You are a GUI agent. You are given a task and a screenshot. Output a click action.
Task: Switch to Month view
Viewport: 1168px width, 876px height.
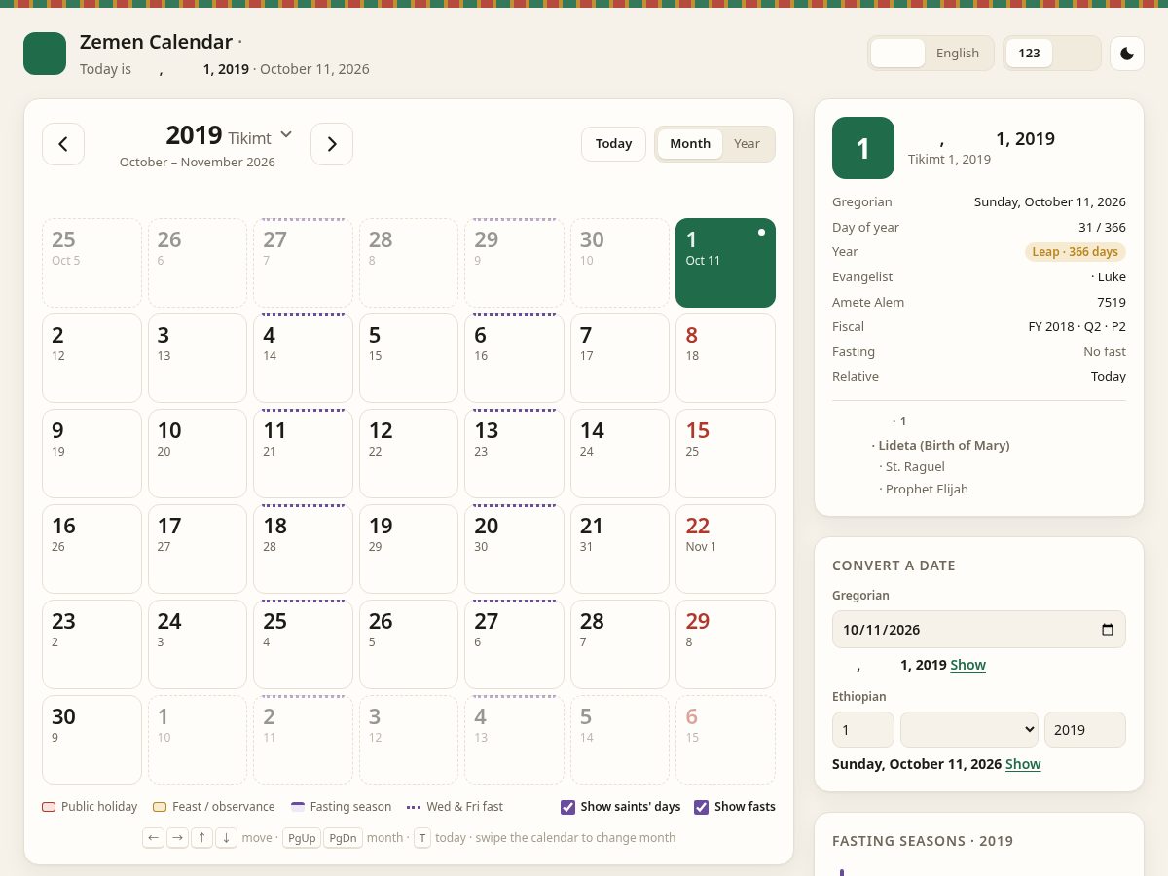coord(690,144)
